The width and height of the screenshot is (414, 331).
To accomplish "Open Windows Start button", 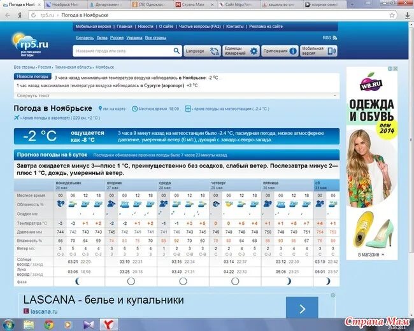I will [x=9, y=325].
